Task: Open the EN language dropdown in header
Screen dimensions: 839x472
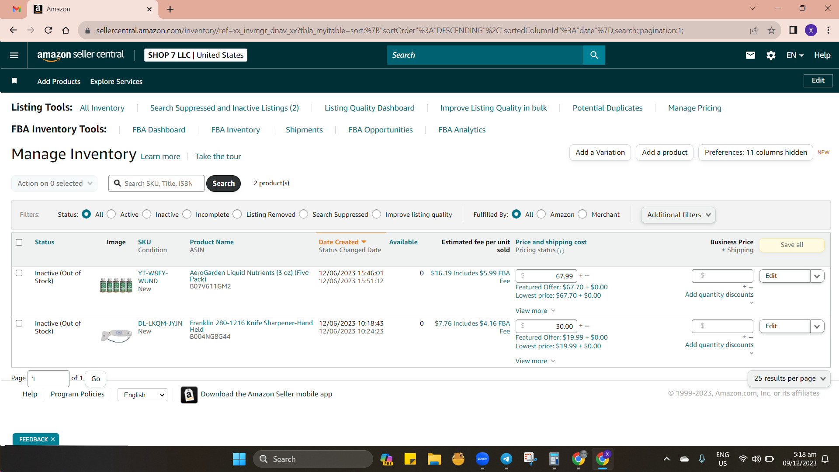Action: 795,55
